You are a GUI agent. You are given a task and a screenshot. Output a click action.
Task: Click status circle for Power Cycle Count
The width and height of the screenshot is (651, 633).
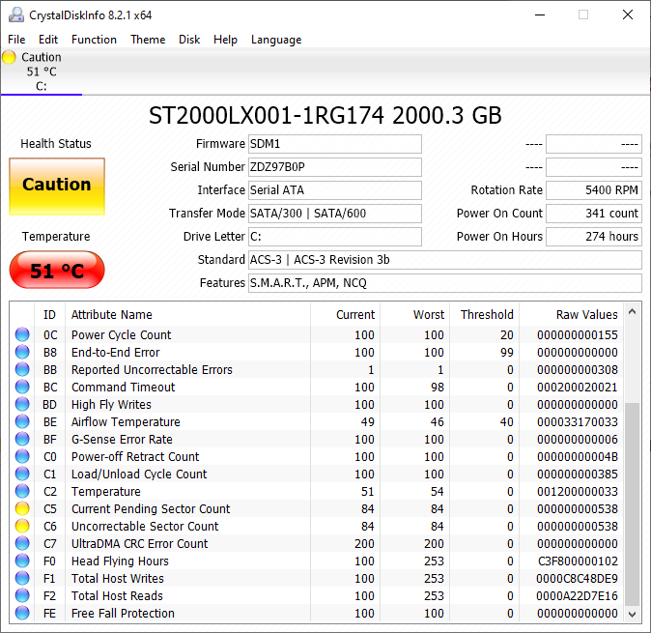(x=22, y=334)
